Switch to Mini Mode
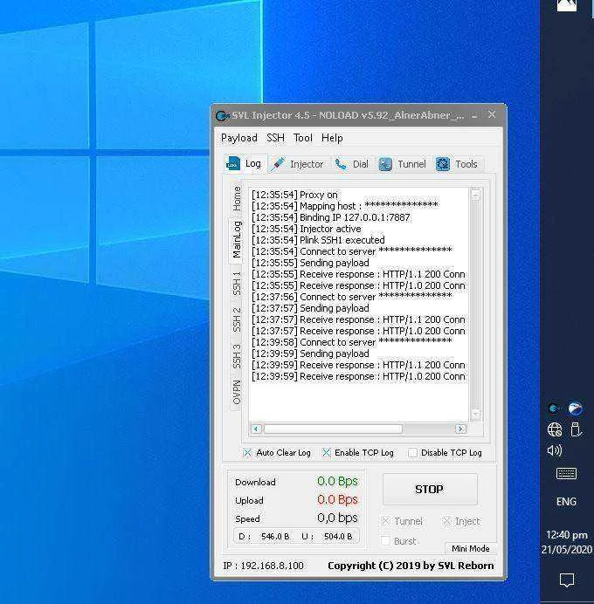This screenshot has height=604, width=594. click(x=470, y=548)
